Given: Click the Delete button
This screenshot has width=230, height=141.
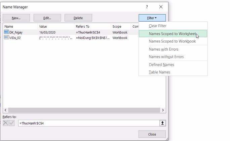Looking at the screenshot, I should coord(78,18).
